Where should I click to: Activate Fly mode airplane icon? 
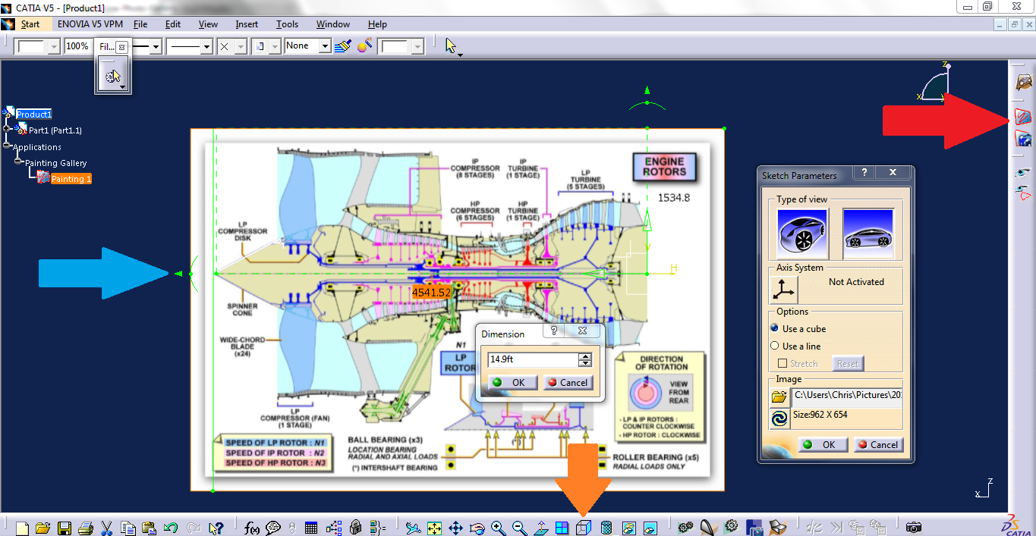[x=413, y=528]
